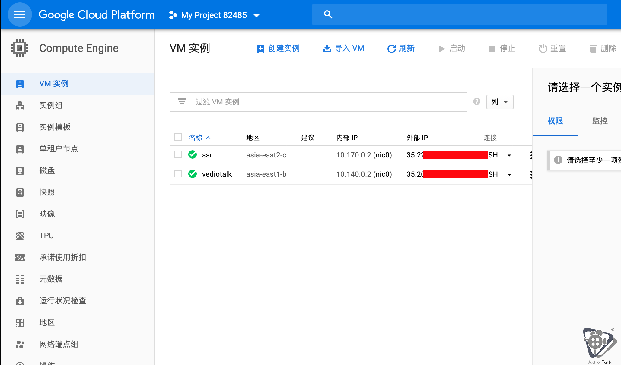The width and height of the screenshot is (621, 365).
Task: Click the nic0 link for 10.170.0.2
Action: point(382,155)
